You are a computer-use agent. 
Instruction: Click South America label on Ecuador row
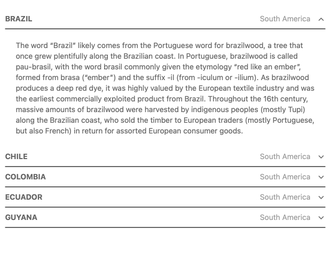pyautogui.click(x=285, y=197)
